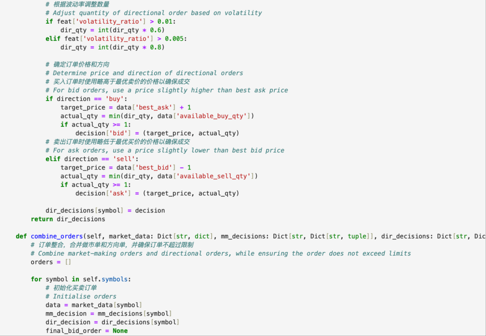Click the def keyword before combine_orders
This screenshot has height=336, width=486.
click(x=21, y=236)
